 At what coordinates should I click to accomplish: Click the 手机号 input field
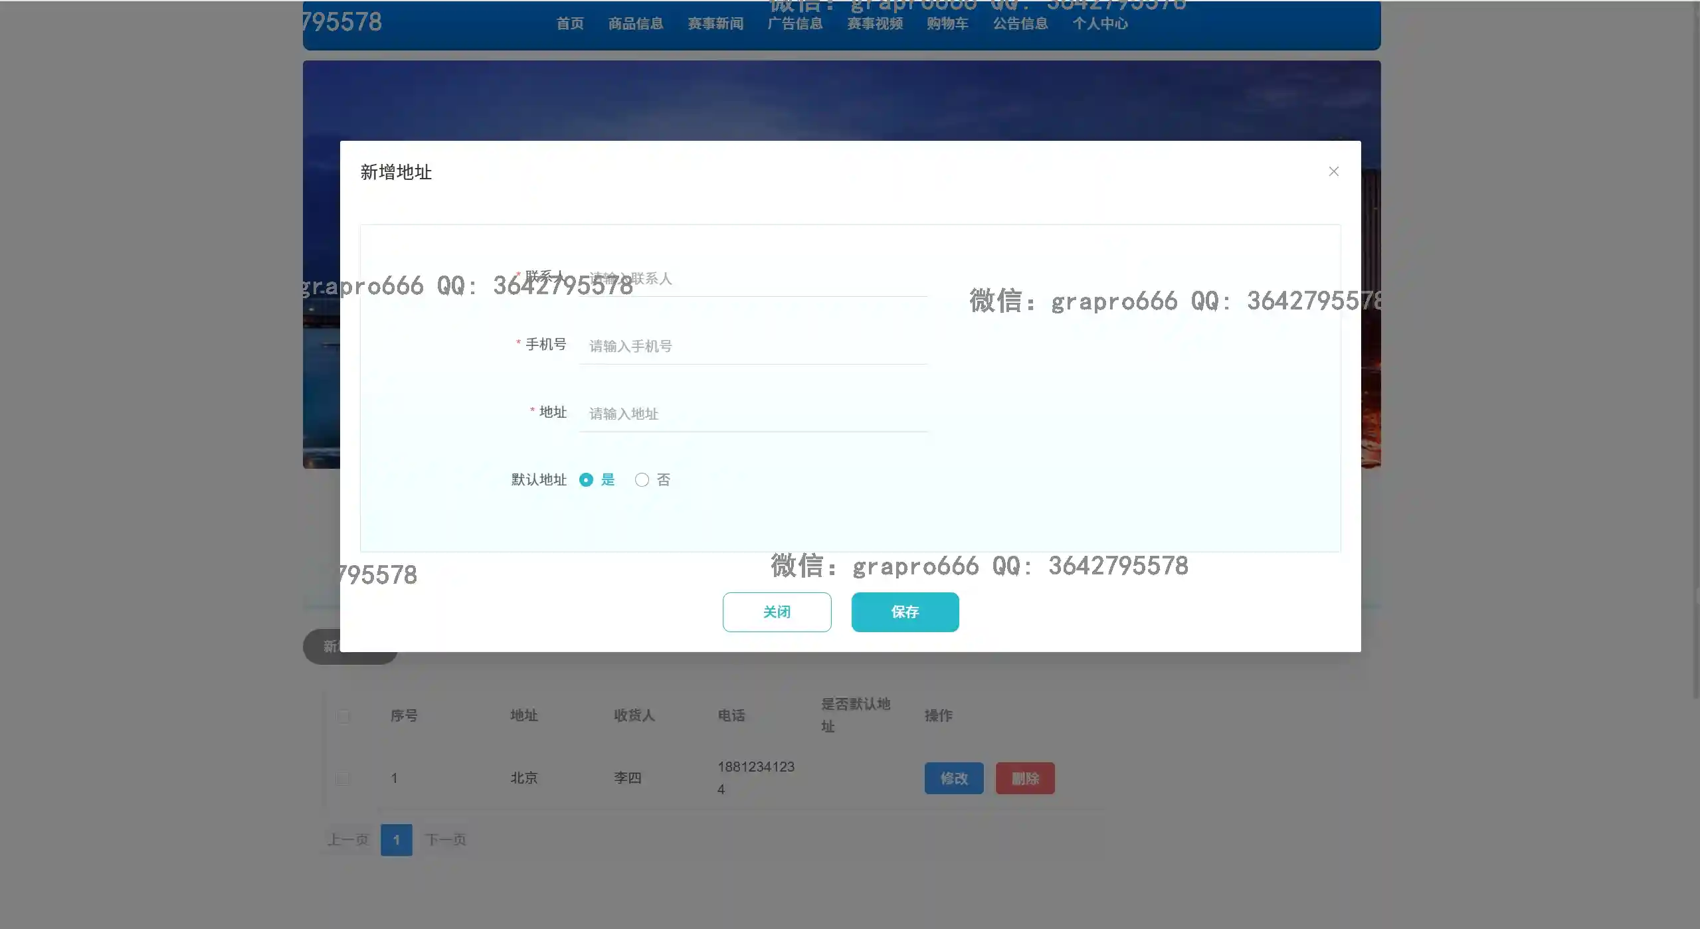[x=753, y=346]
